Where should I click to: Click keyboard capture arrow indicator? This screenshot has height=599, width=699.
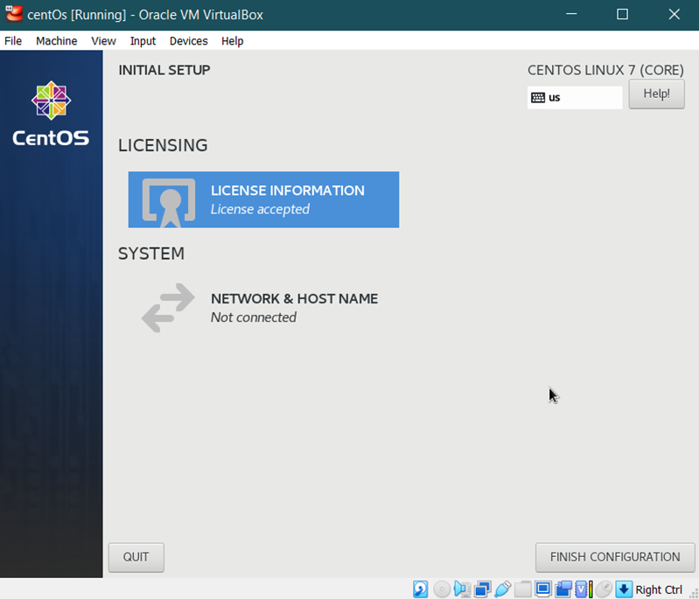624,589
